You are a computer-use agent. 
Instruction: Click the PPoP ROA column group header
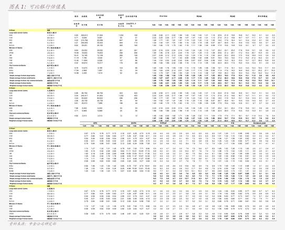click(163, 16)
